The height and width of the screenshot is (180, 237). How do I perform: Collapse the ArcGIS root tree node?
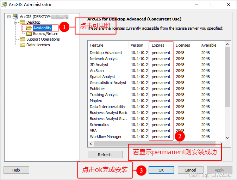point(9,17)
